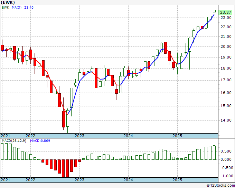Viewport: 235px width, 188px height.
Task: Click the MACD(26,12,9) indicator label
Action: (14, 141)
